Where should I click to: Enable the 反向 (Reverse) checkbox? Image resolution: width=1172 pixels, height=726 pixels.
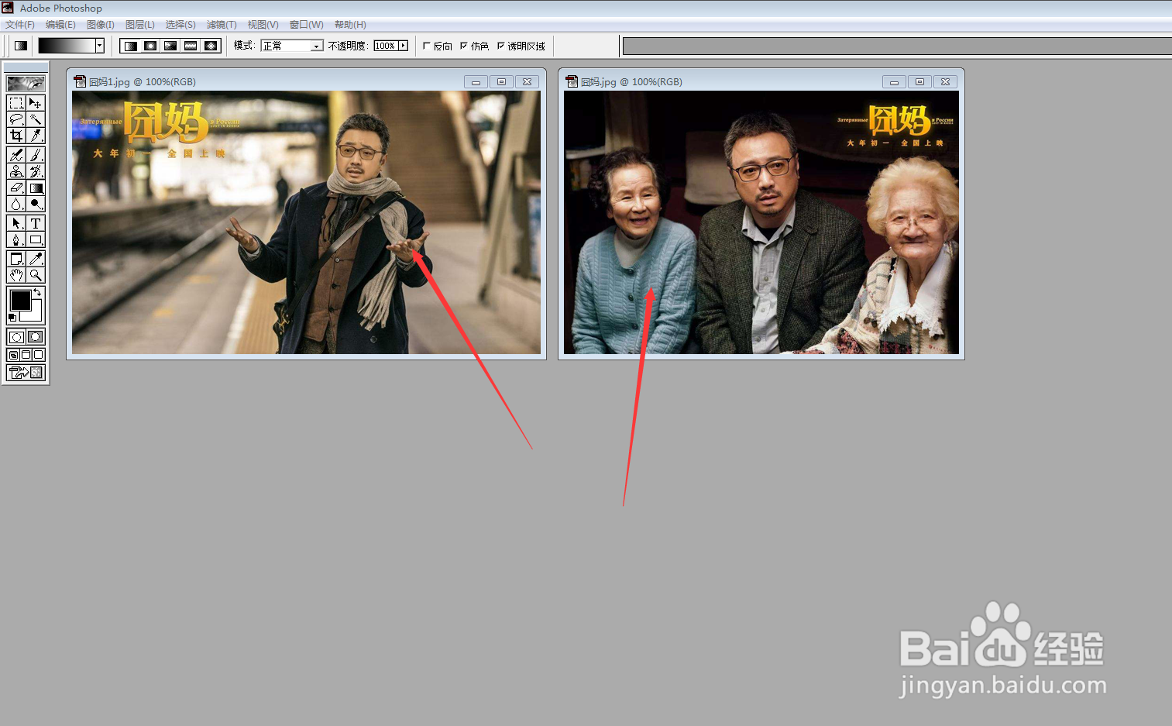427,46
